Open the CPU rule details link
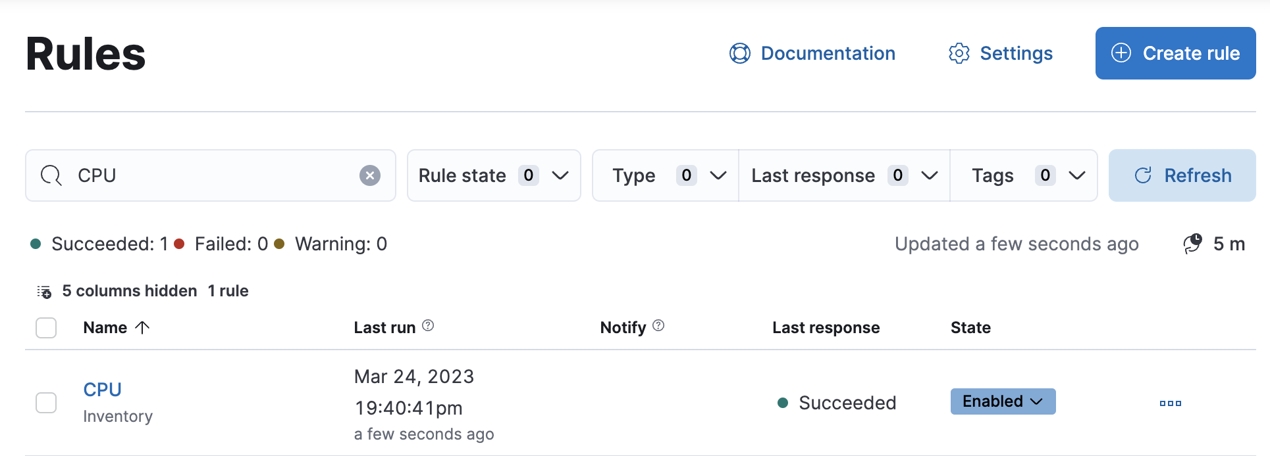The height and width of the screenshot is (456, 1270). [103, 390]
